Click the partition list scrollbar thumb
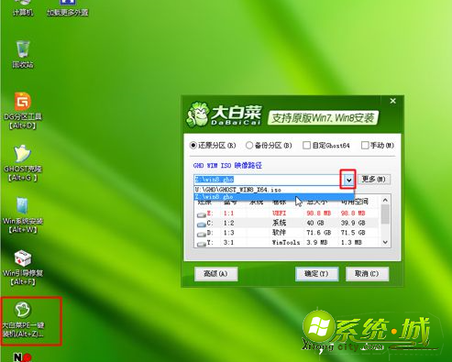The image size is (452, 362). [x=385, y=214]
